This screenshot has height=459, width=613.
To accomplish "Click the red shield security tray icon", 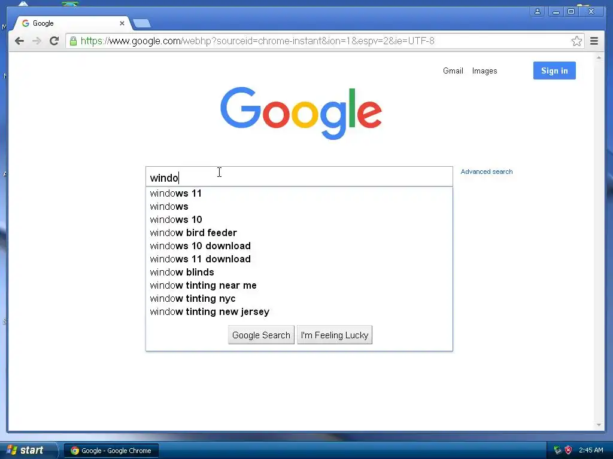I will click(569, 450).
